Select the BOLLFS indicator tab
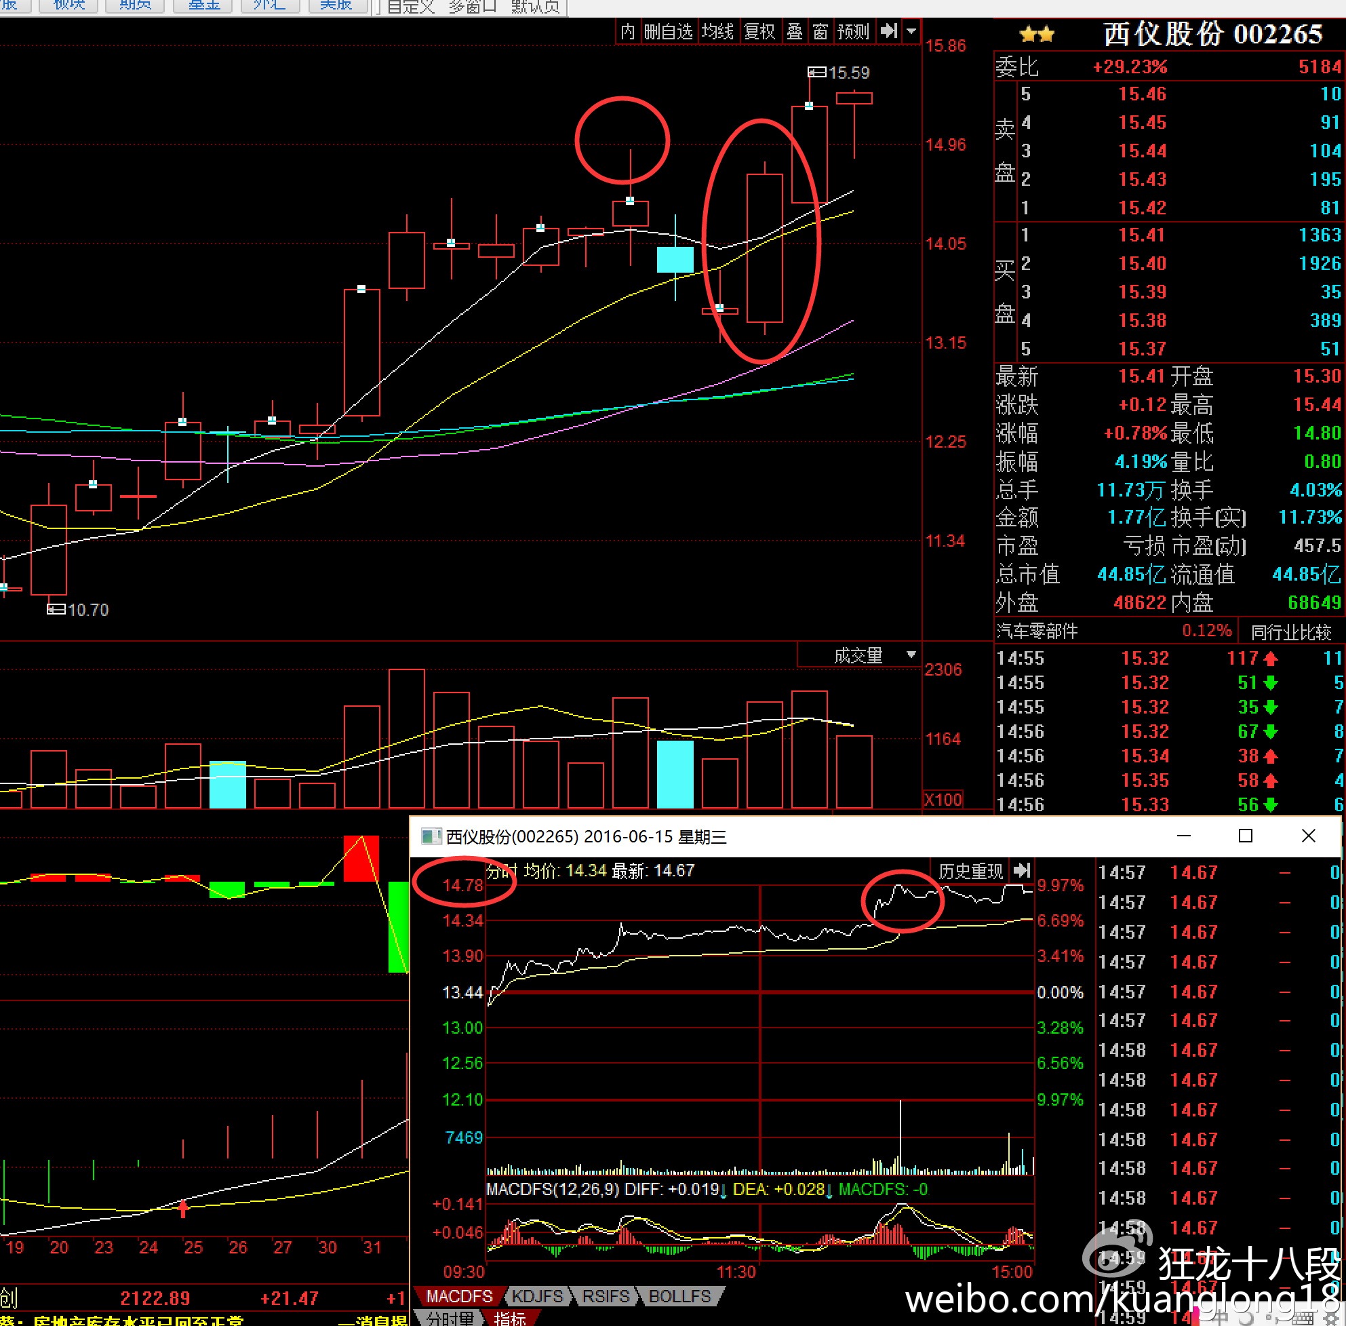 pos(679,1296)
